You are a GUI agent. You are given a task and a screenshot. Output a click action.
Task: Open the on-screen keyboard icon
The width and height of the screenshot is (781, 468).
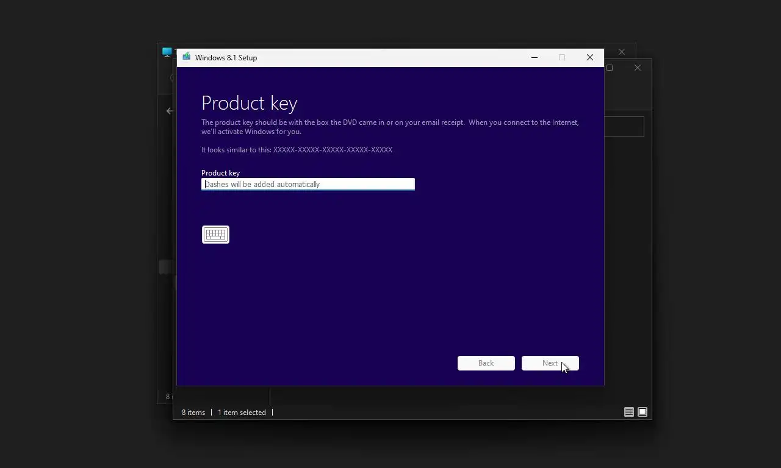[x=215, y=235]
